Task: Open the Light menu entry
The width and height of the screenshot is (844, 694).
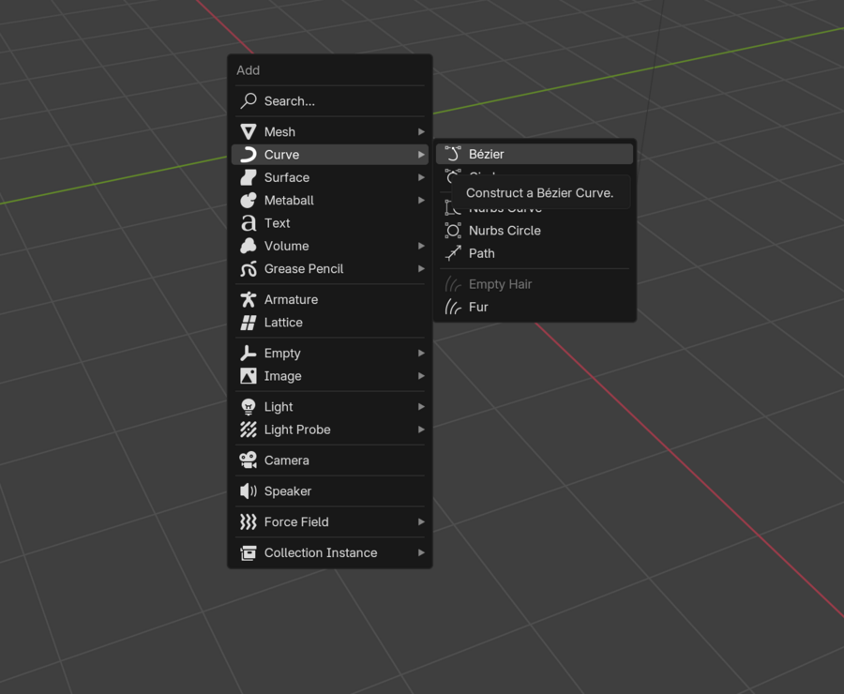Action: (x=330, y=406)
